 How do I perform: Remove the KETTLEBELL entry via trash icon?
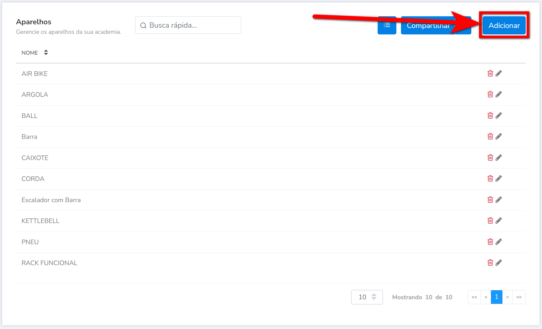tap(490, 221)
